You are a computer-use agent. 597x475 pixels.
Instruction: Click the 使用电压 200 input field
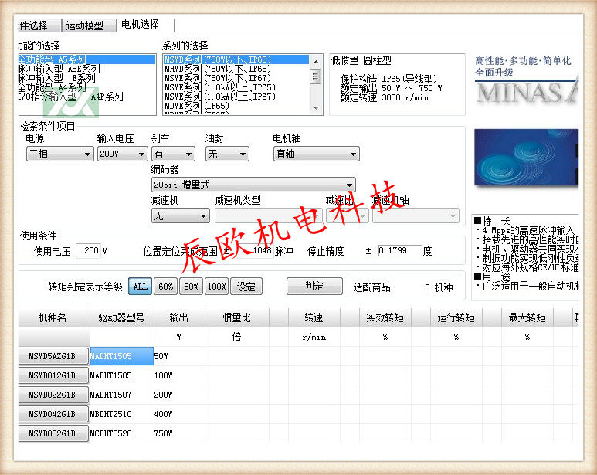(88, 251)
